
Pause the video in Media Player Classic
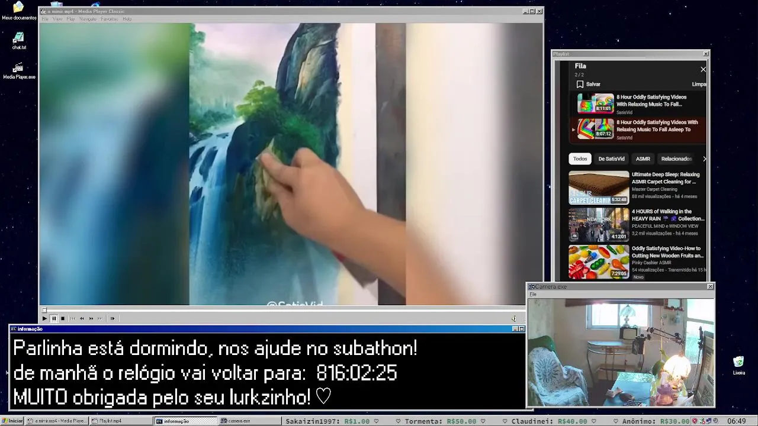click(x=54, y=318)
